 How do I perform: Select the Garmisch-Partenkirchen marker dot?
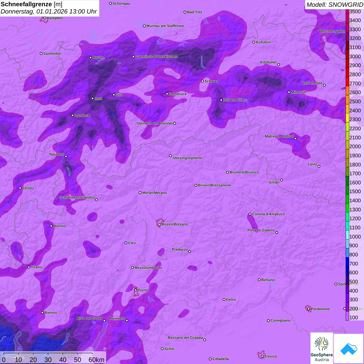pos(133,56)
